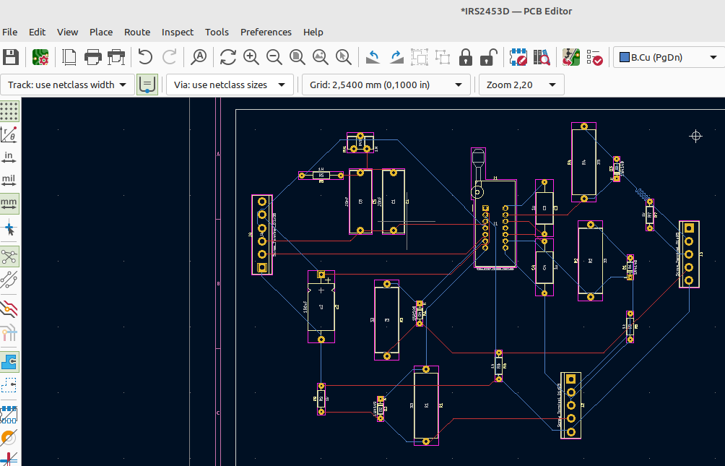Toggle curved ratsnest lines
The height and width of the screenshot is (466, 725).
(9, 280)
